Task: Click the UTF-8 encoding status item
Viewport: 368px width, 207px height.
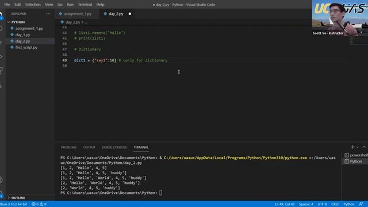Action: [x=322, y=204]
